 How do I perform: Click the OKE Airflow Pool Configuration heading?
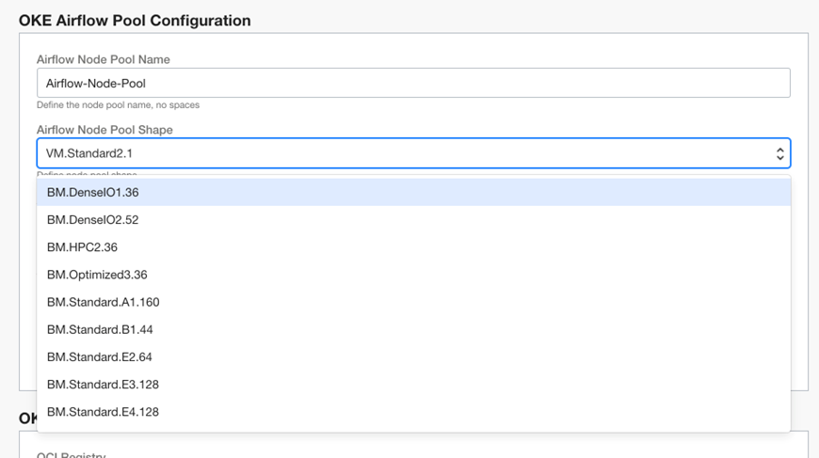tap(135, 21)
